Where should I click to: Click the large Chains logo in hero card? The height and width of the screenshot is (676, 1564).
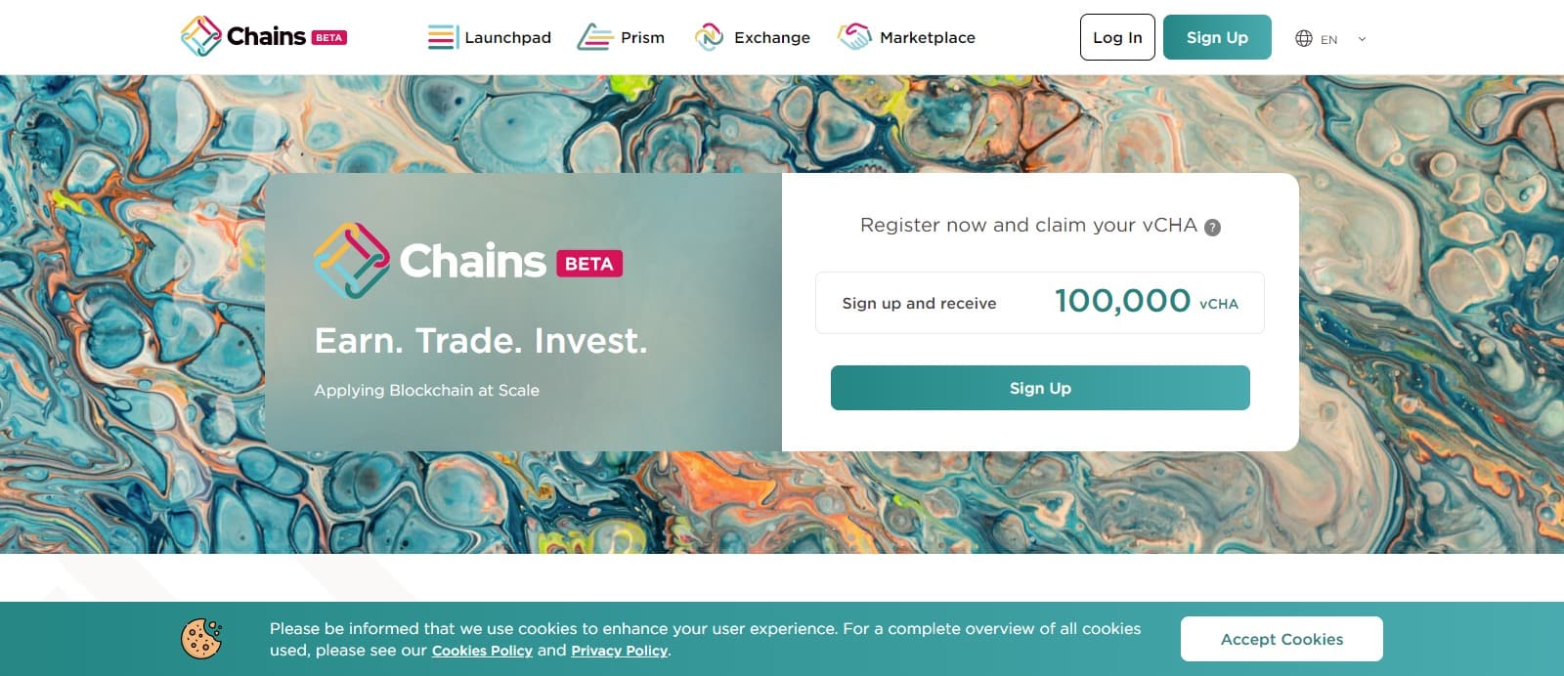[352, 261]
